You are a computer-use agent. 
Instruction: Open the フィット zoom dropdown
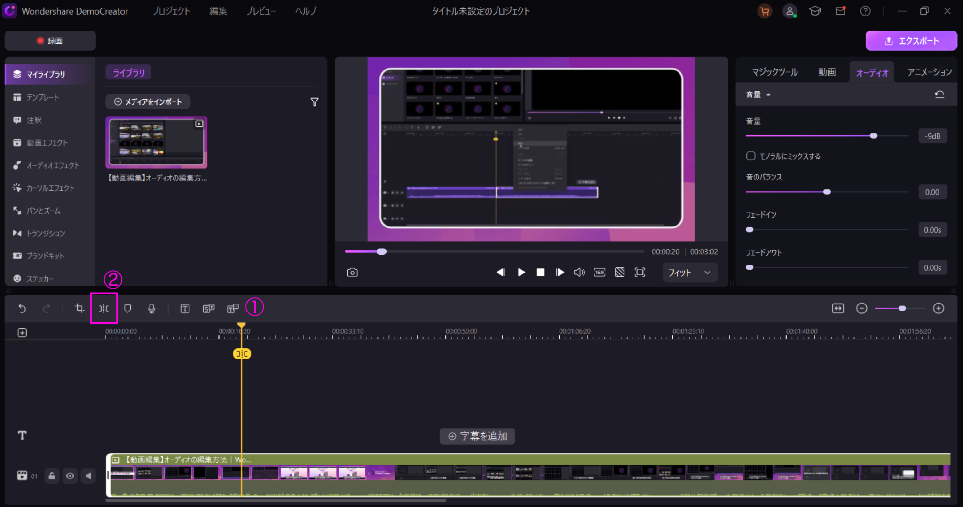pos(690,273)
